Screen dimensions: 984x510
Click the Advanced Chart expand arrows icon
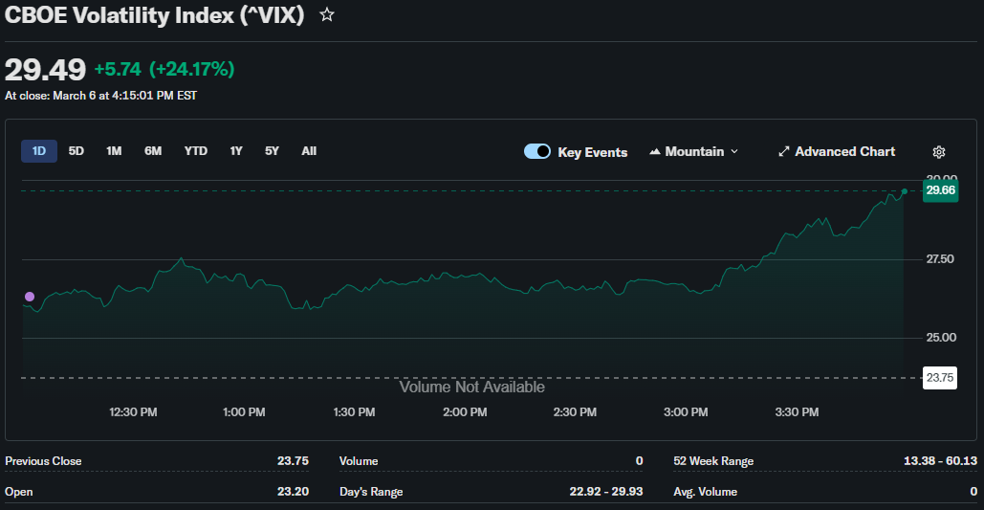(x=784, y=152)
